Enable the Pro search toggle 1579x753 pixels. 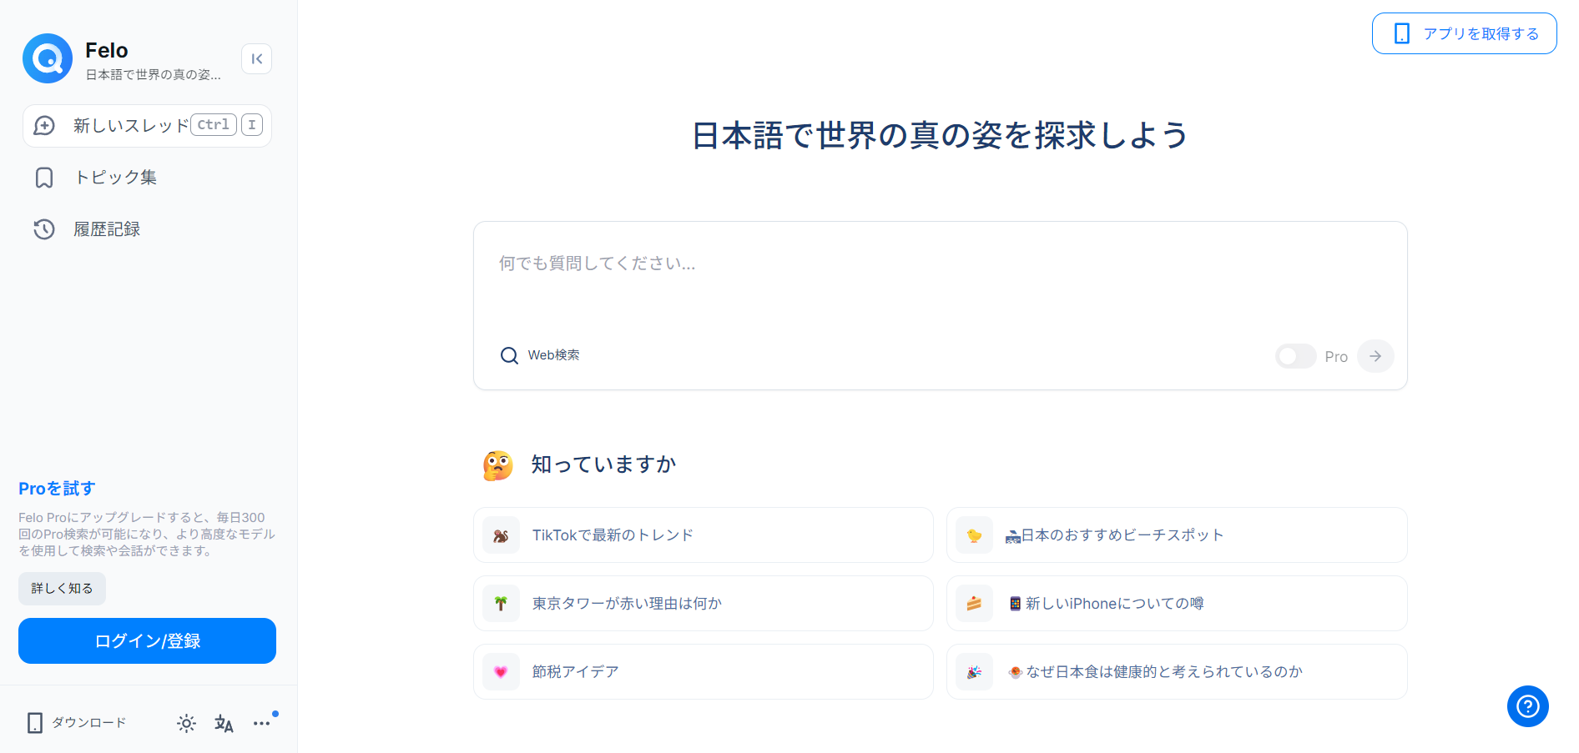coord(1295,356)
